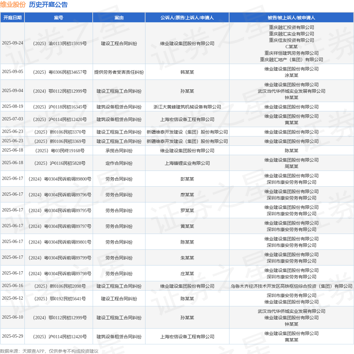Click 承揽合同纠纷 cause cell
This screenshot has width=354, height=354.
tap(119, 151)
